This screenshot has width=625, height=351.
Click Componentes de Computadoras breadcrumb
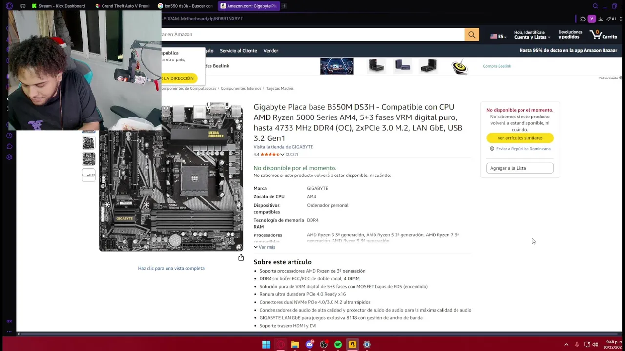189,89
